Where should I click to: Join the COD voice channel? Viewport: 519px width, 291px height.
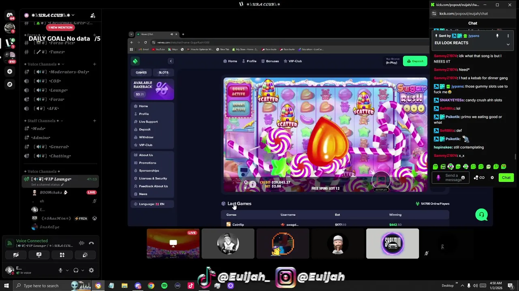[61, 81]
